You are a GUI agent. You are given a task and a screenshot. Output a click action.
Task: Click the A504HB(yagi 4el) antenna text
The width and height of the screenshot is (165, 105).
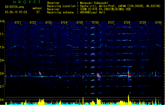point(93,12)
